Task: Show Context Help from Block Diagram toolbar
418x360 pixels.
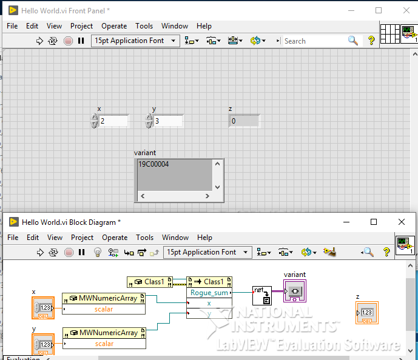Action: [x=386, y=252]
